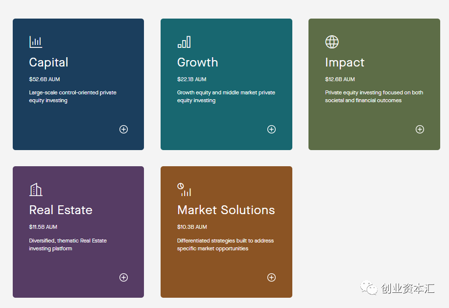449x308 pixels.
Task: Open the Real Estate heading link
Action: [61, 210]
